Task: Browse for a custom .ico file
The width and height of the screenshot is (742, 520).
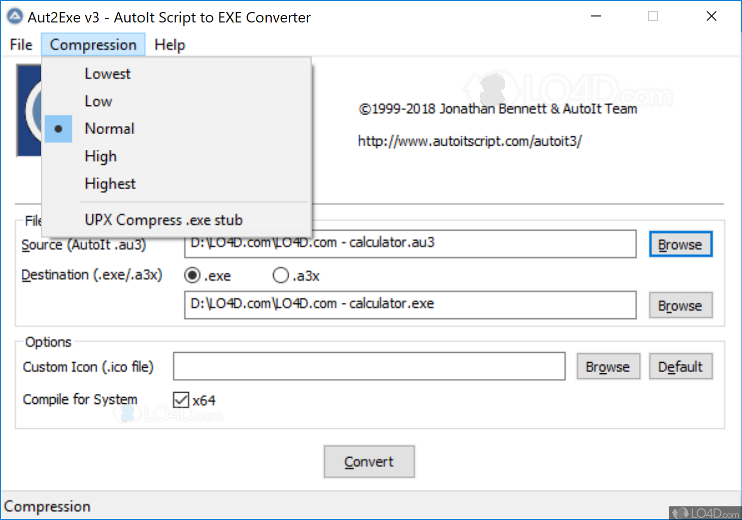Action: (608, 366)
